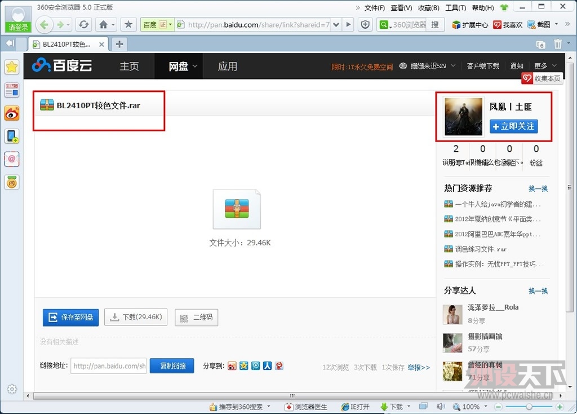
Task: Click the 立即关注 follow button
Action: 514,126
